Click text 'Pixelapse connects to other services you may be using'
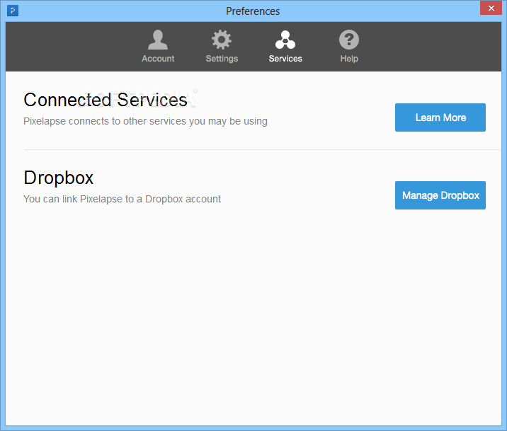507x431 pixels. 145,121
